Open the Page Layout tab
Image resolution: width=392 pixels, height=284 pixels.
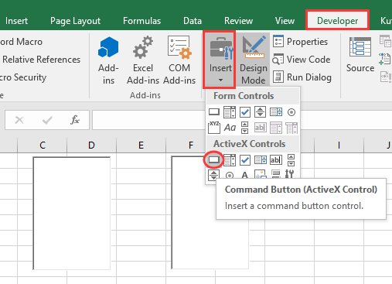tap(75, 21)
